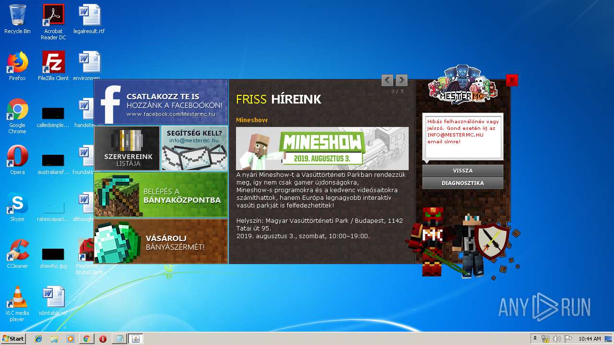Click the VISSZA button
Image resolution: width=614 pixels, height=345 pixels.
462,171
